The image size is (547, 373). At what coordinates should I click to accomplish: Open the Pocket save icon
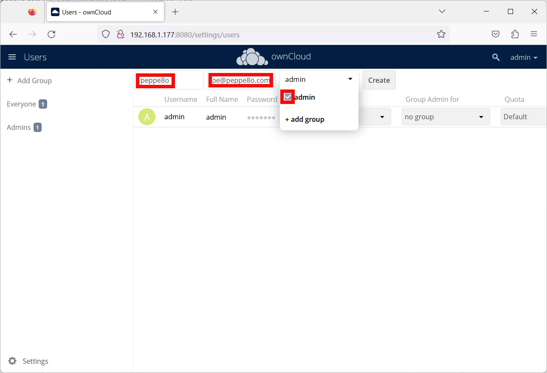pyautogui.click(x=496, y=34)
